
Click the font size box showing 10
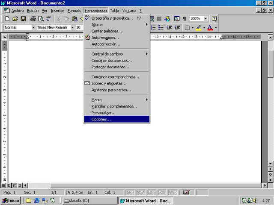[x=79, y=27]
